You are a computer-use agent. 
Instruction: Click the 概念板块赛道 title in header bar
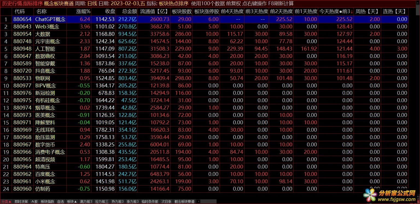(59, 4)
